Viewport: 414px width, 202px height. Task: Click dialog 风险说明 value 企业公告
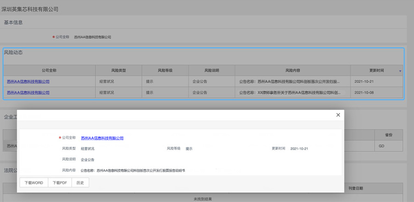point(87,160)
